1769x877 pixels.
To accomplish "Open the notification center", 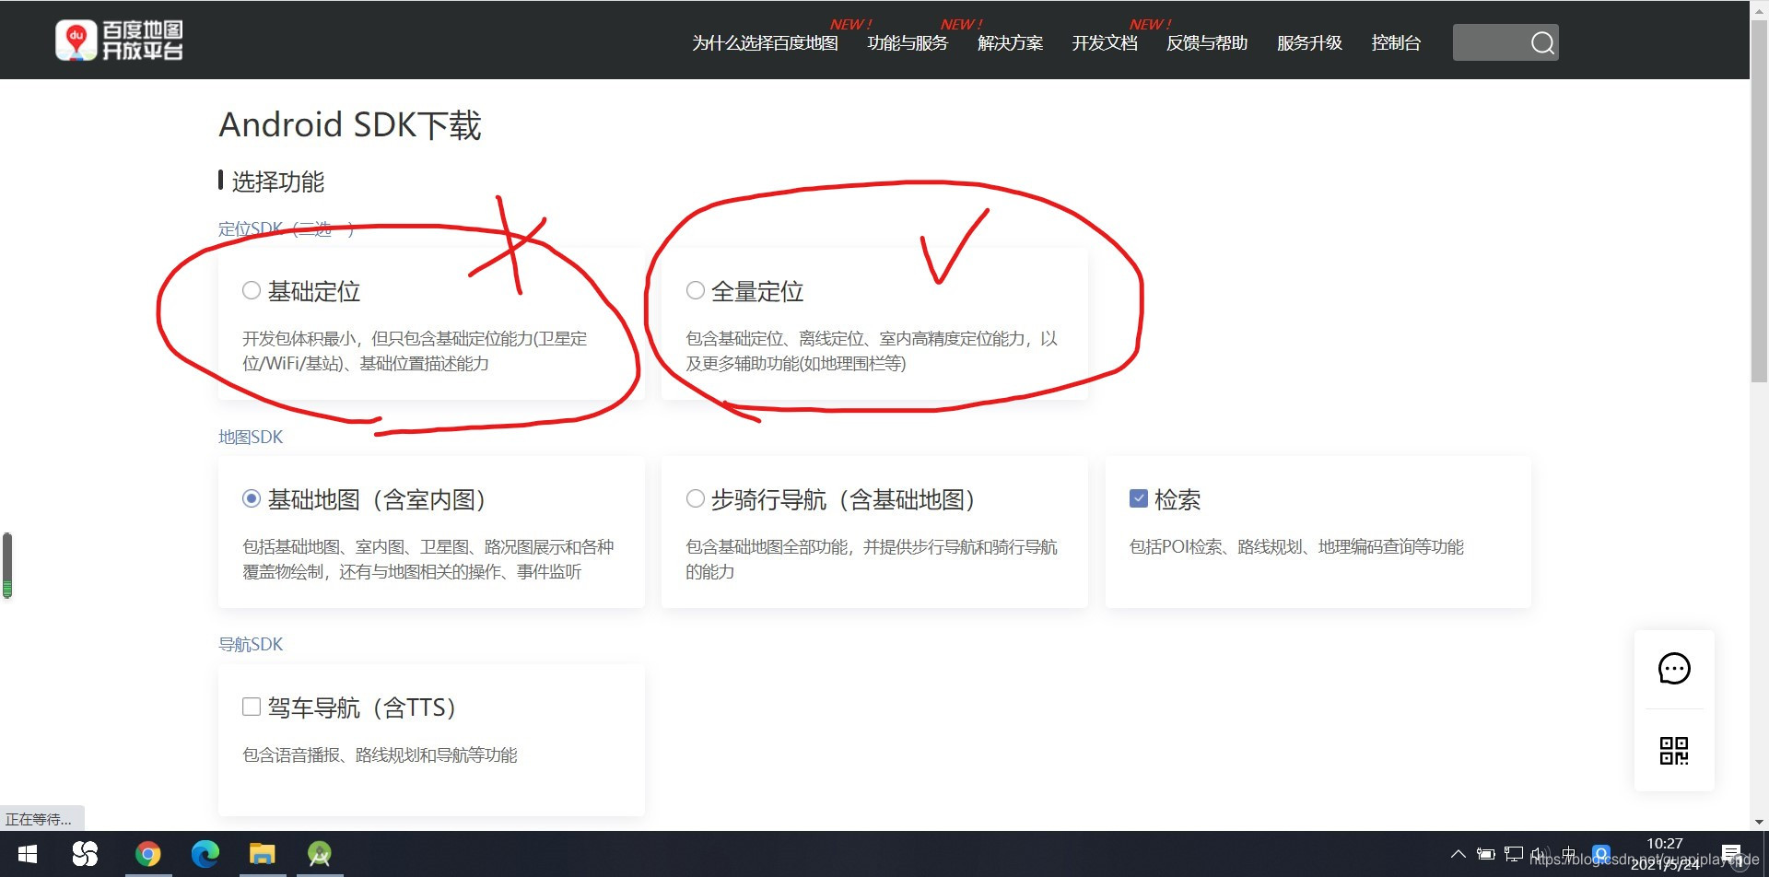I will (x=1729, y=854).
